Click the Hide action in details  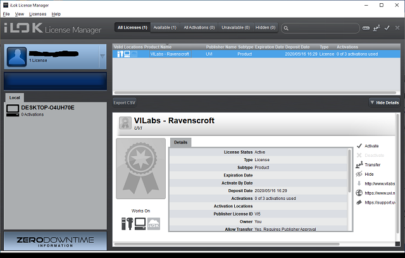369,174
